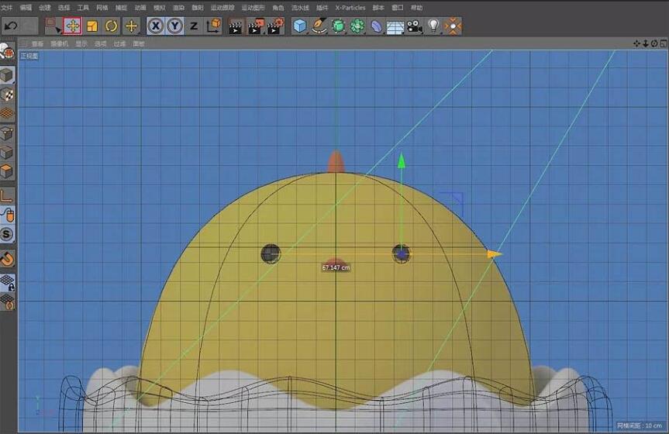Open the 文件 (File) menu
Image resolution: width=669 pixels, height=434 pixels.
(7, 8)
